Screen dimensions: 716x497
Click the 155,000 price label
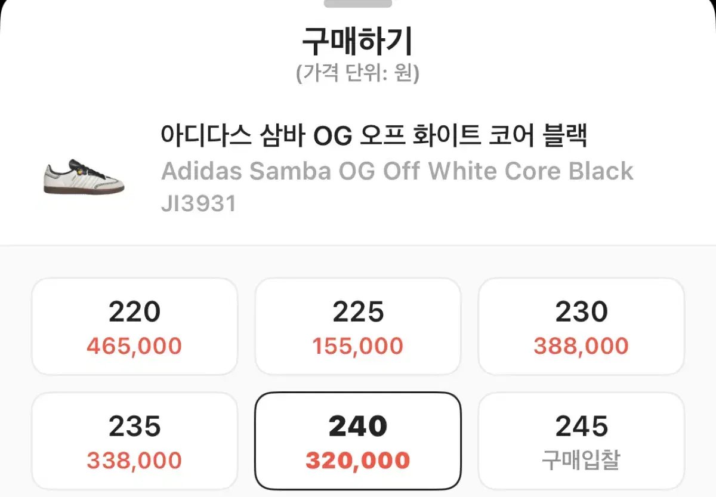coord(358,346)
